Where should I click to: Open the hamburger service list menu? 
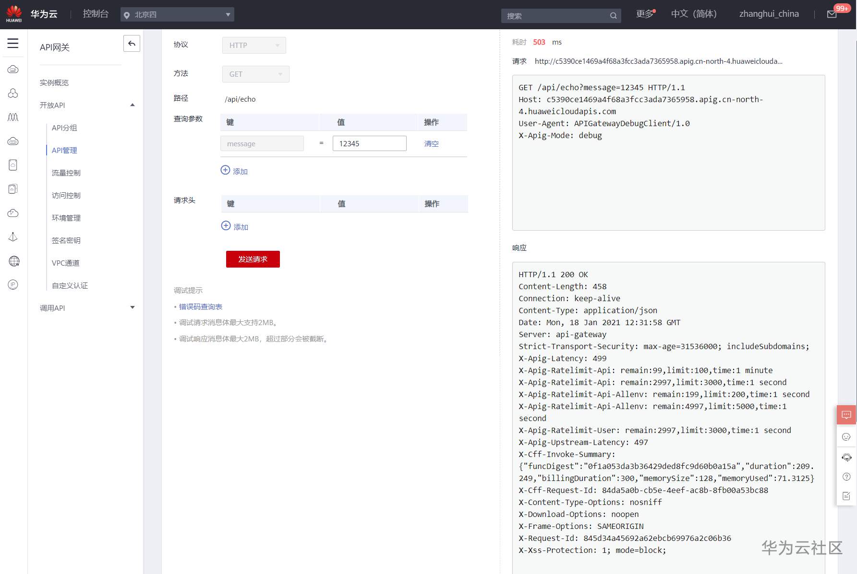click(x=13, y=43)
